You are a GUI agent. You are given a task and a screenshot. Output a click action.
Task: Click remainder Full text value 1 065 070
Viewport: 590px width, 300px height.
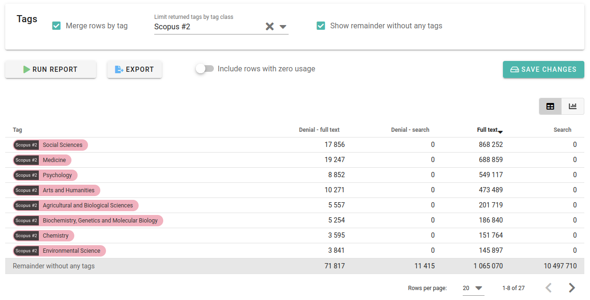click(x=488, y=266)
